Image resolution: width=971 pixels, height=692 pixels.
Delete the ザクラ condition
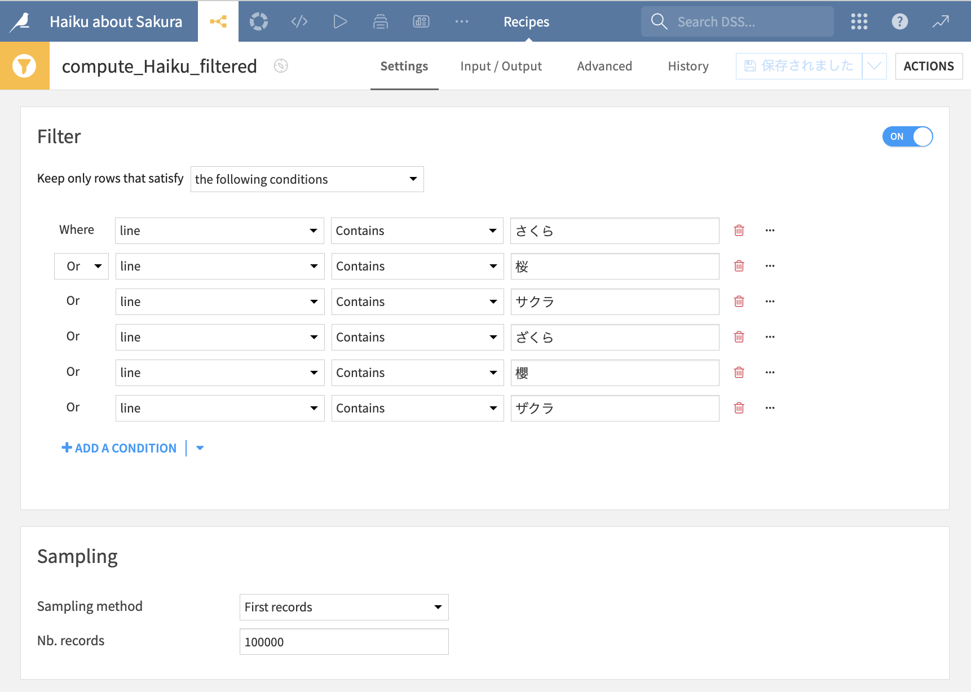click(739, 408)
